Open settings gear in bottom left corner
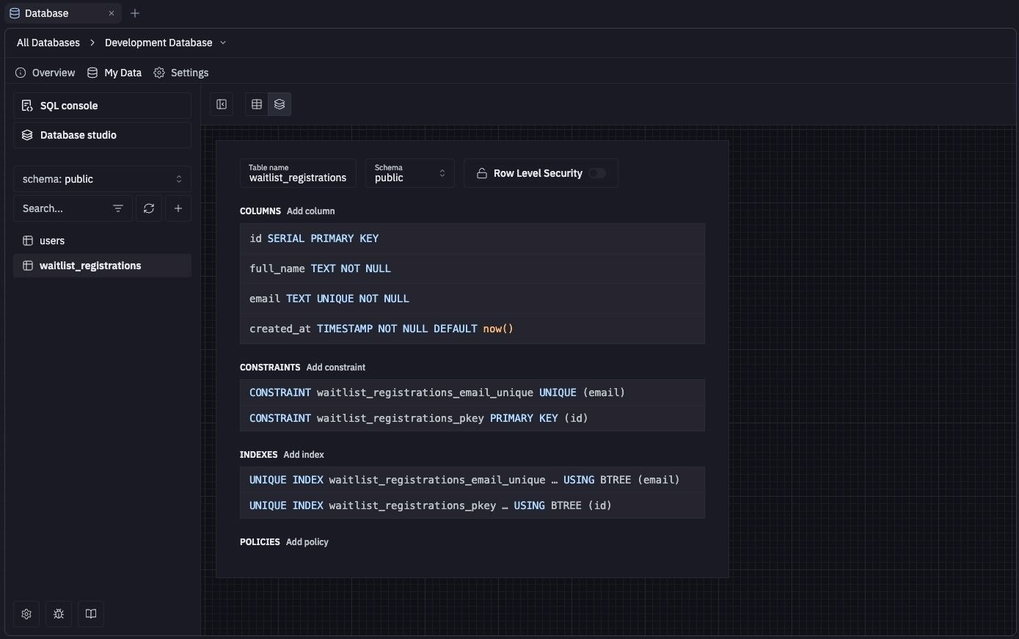Screen dimensions: 1019x639 26,614
